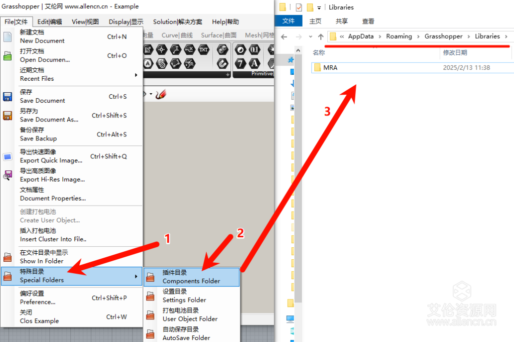Click the Components Folder icon
This screenshot has height=342, width=514.
[151, 277]
